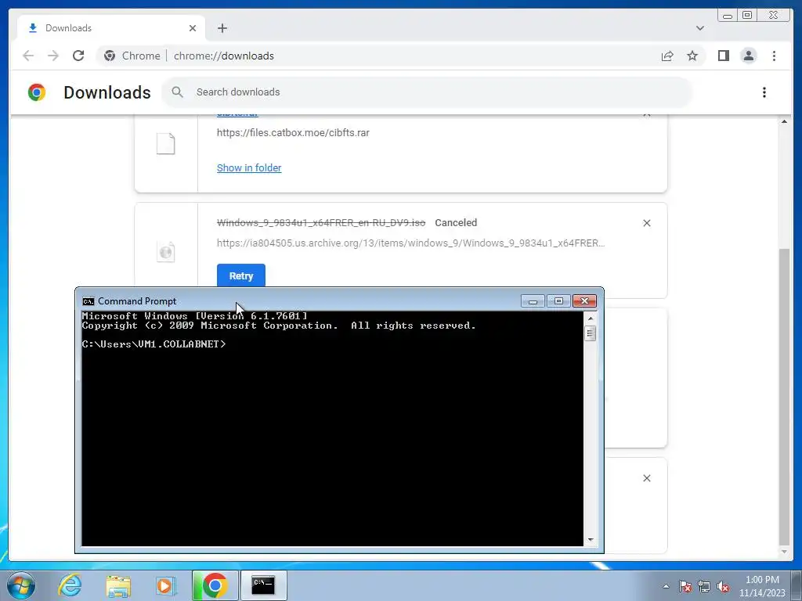Click the cibfts.rar file icon

coord(166,144)
